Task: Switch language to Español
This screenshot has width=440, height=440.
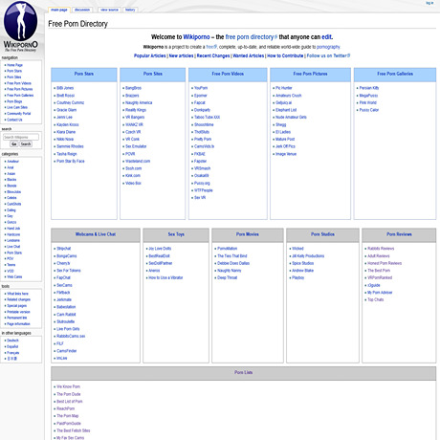Action: click(x=12, y=346)
